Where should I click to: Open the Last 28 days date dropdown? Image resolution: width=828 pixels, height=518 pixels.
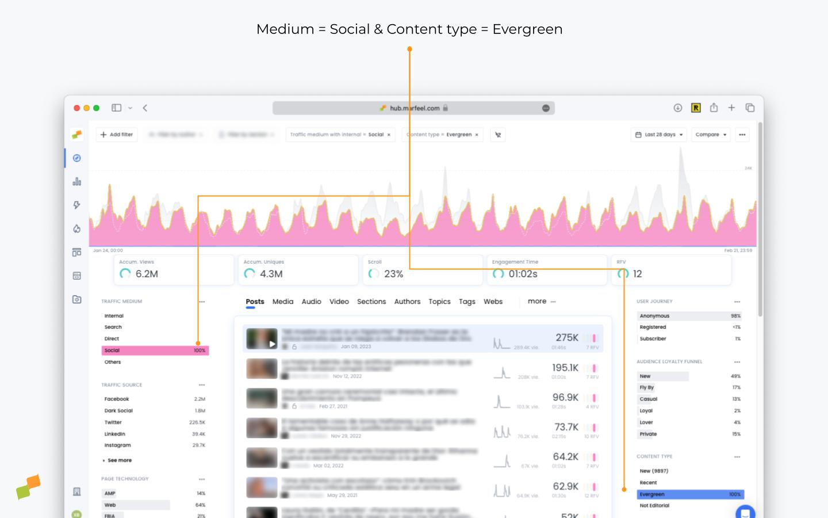[658, 134]
